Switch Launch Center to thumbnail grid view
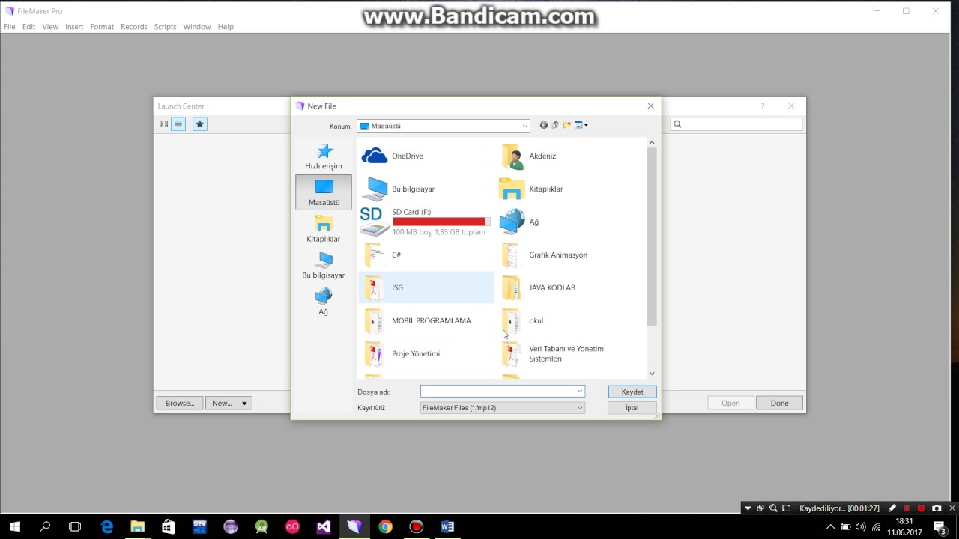This screenshot has width=959, height=539. 164,124
